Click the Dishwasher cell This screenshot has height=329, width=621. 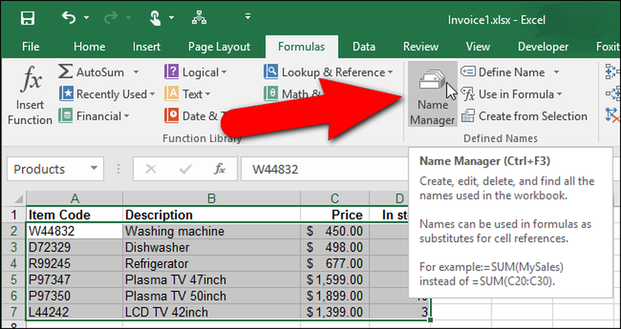pos(212,248)
